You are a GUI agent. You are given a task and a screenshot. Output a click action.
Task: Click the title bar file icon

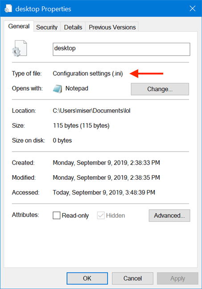coord(8,8)
